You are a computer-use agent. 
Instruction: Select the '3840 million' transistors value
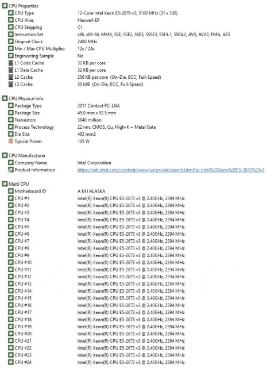(x=90, y=120)
